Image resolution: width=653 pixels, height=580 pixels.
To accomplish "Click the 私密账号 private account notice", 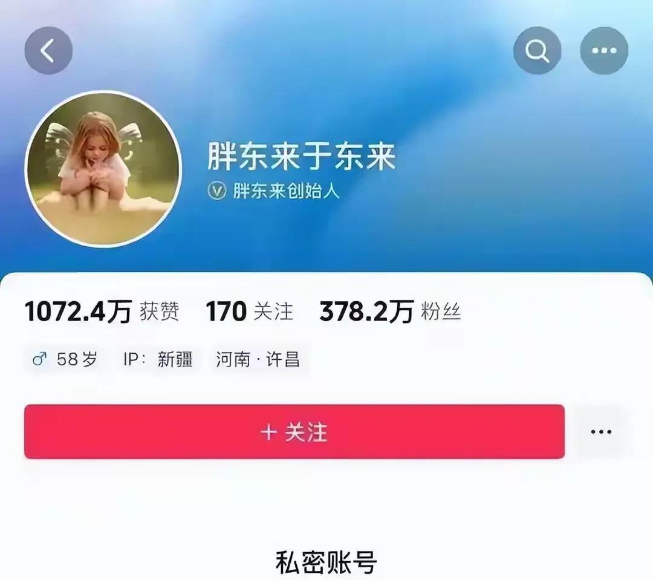I will tap(326, 562).
